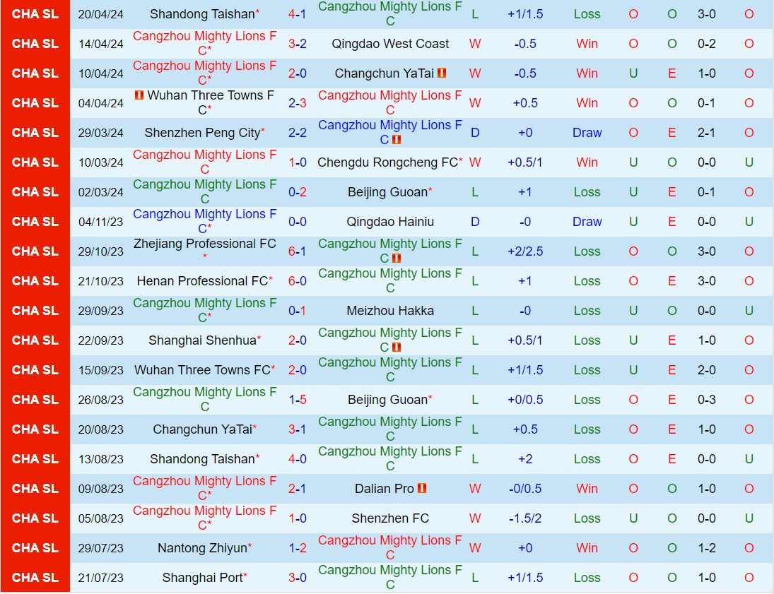Select Win result in Nantong Zhiyun row
This screenshot has width=774, height=594.
coord(587,547)
